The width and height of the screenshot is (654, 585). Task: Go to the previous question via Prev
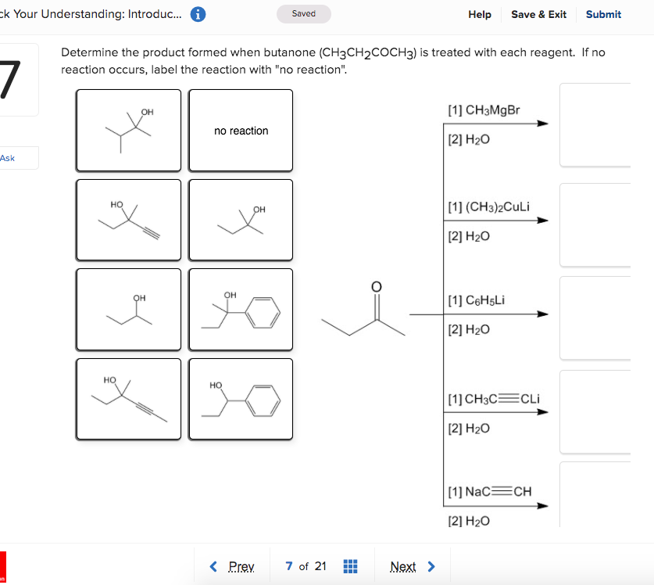click(241, 565)
